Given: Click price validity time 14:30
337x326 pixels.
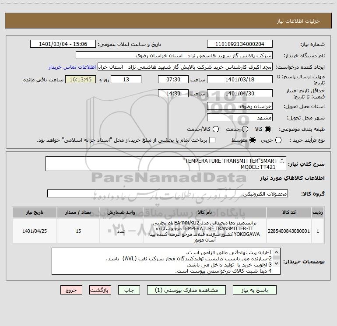Looking at the screenshot, I should click(173, 93).
